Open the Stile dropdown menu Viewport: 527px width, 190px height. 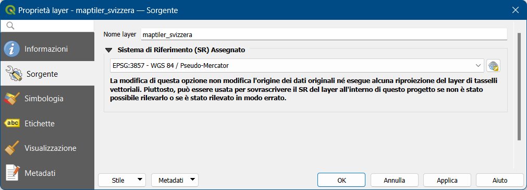click(x=121, y=180)
